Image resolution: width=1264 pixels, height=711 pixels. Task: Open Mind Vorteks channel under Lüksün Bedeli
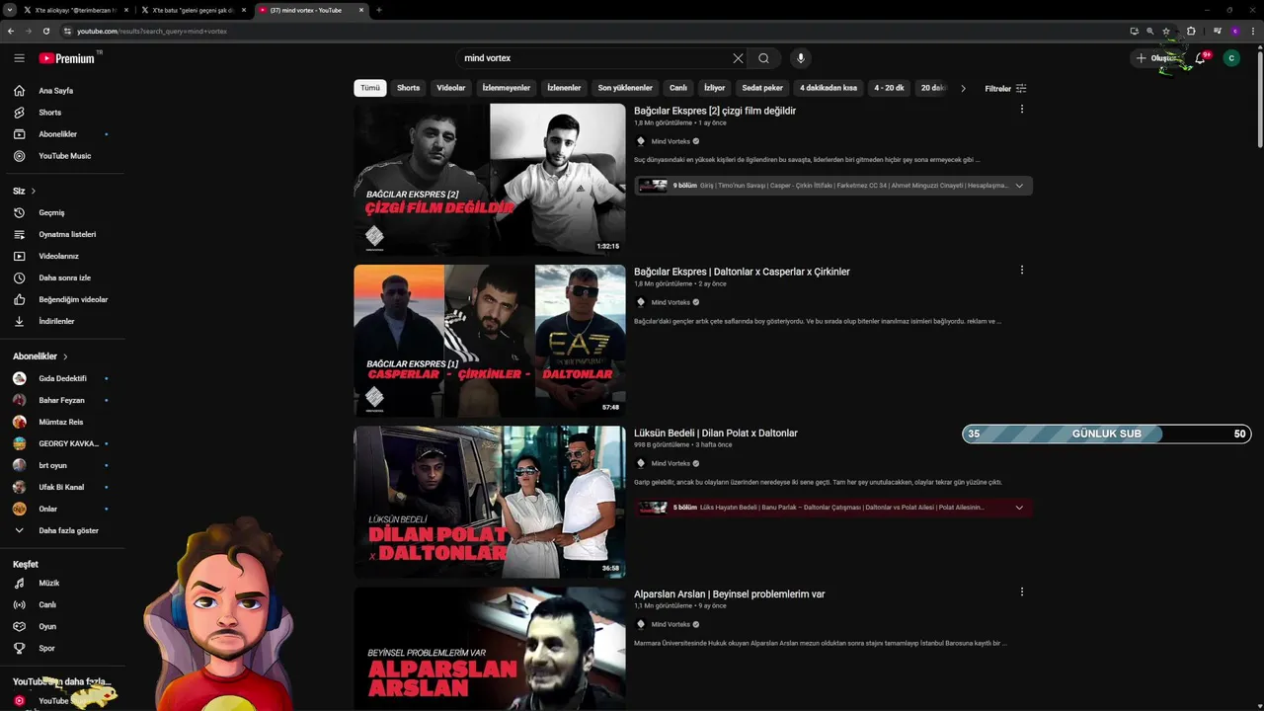[x=671, y=463]
